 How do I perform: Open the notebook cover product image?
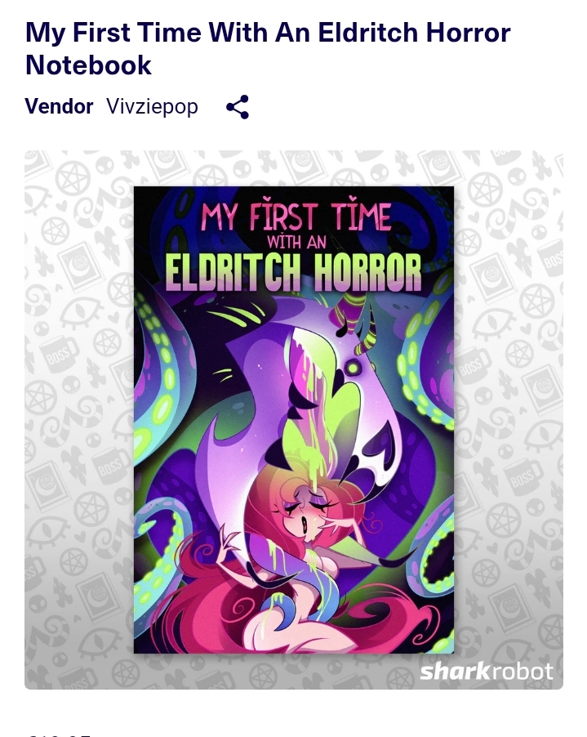(x=294, y=420)
